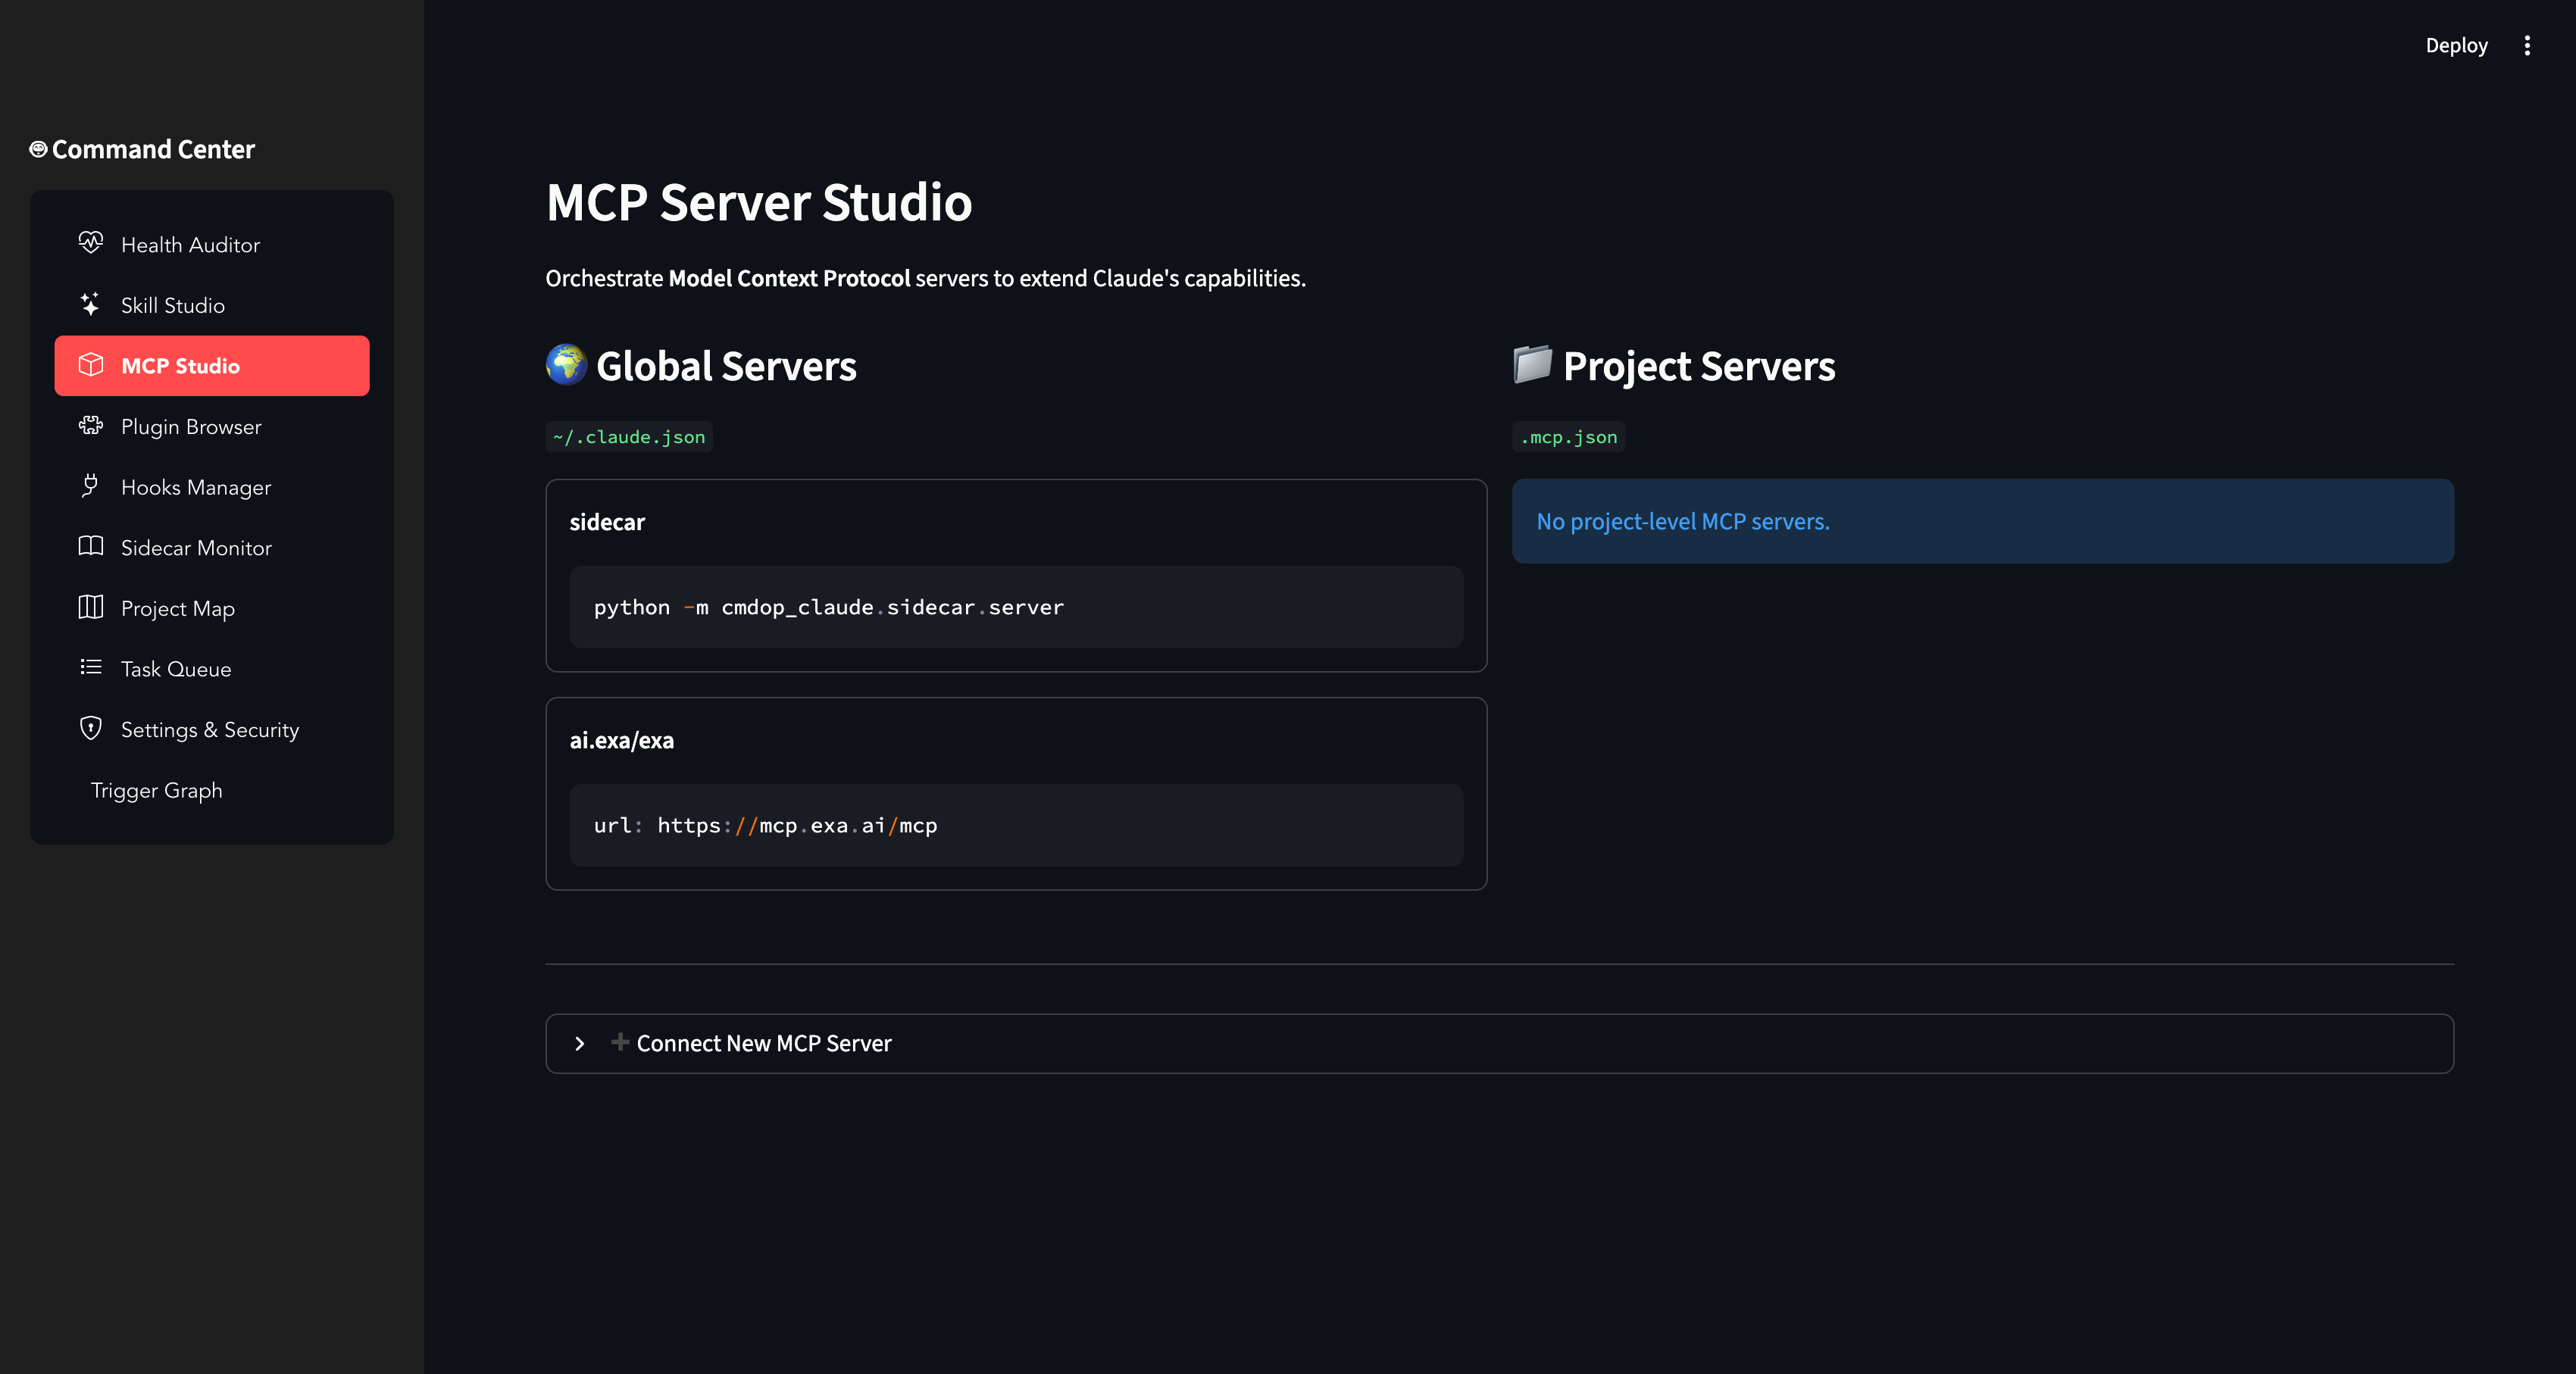Click the Project Map icon
The image size is (2576, 1374).
click(90, 607)
